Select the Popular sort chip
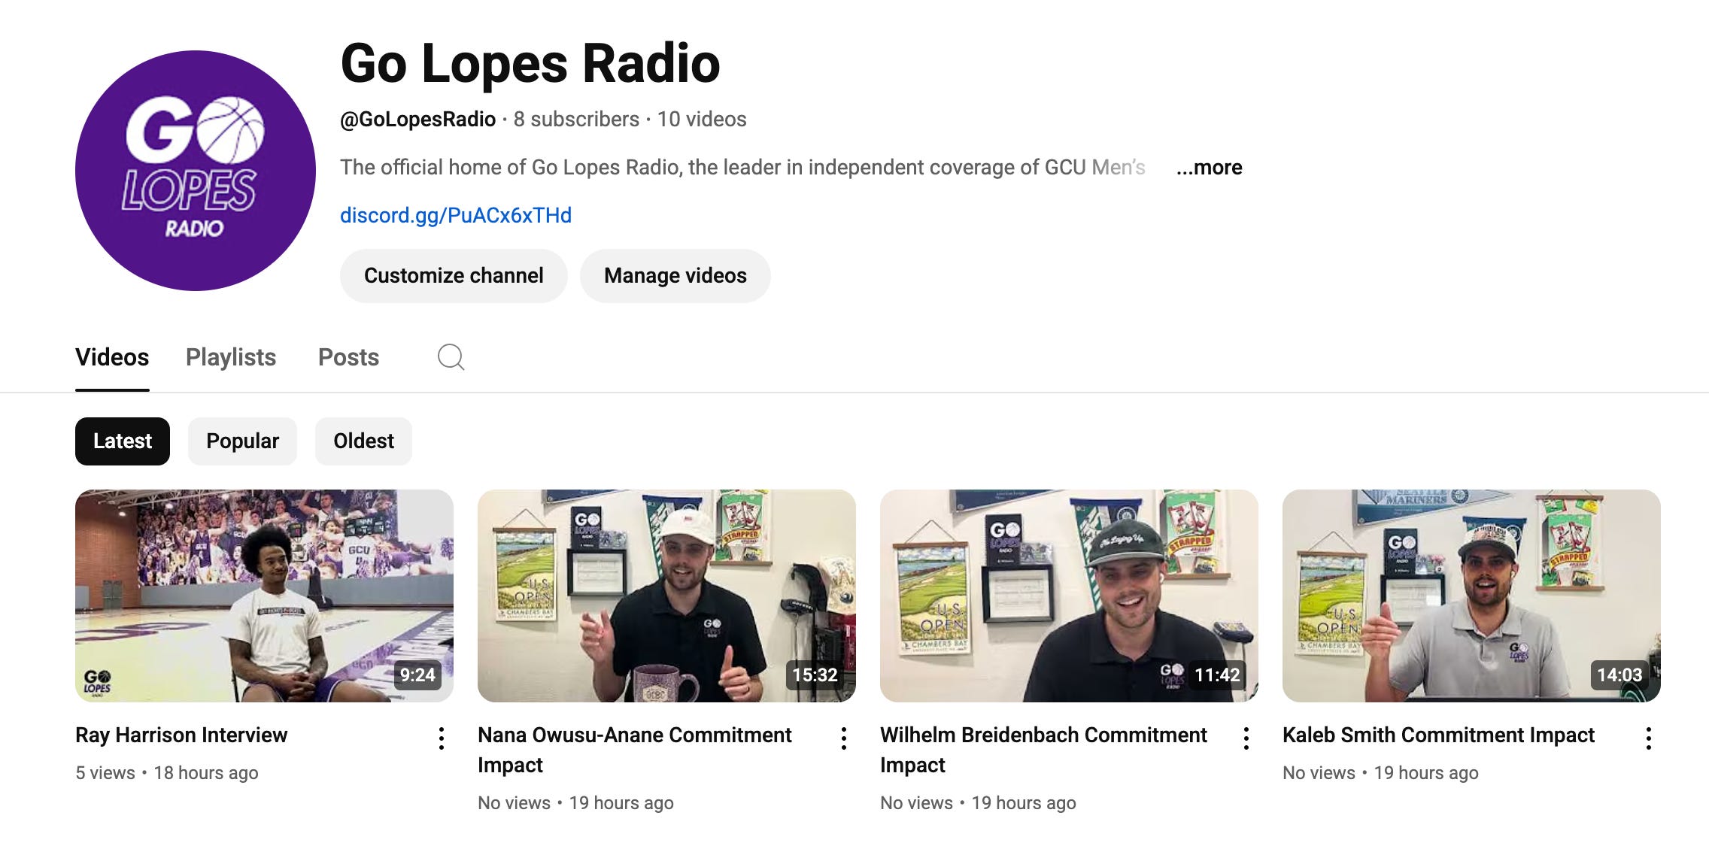The height and width of the screenshot is (855, 1709). [x=242, y=441]
